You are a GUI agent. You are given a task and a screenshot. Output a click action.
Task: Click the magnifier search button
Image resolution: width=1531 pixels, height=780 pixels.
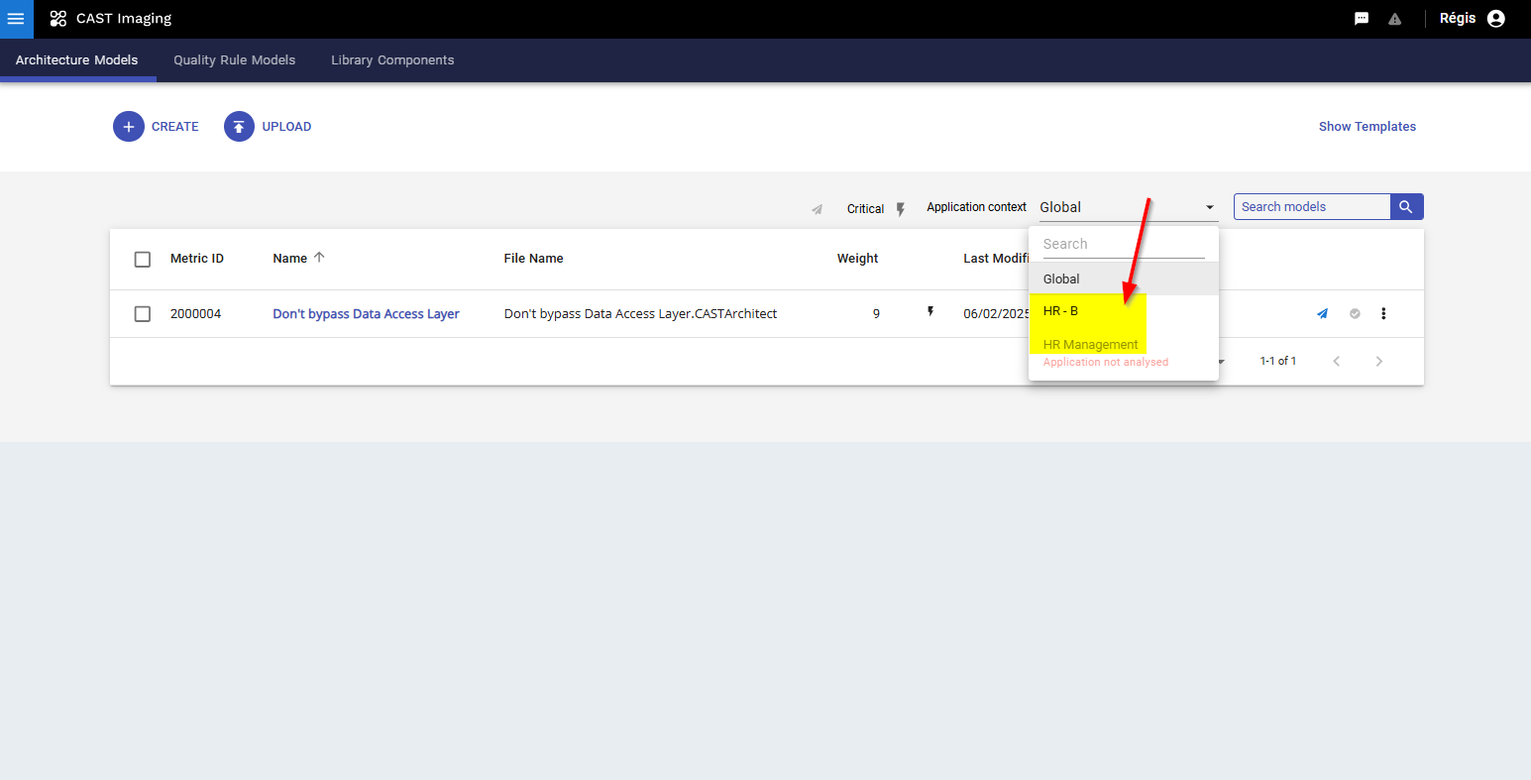click(x=1407, y=206)
